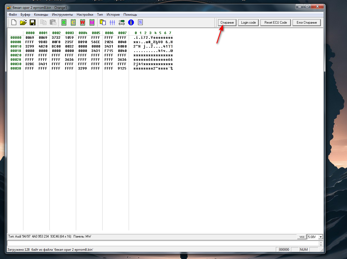This screenshot has height=259, width=347.
Task: Toggle the vcc button
Action: point(302,237)
